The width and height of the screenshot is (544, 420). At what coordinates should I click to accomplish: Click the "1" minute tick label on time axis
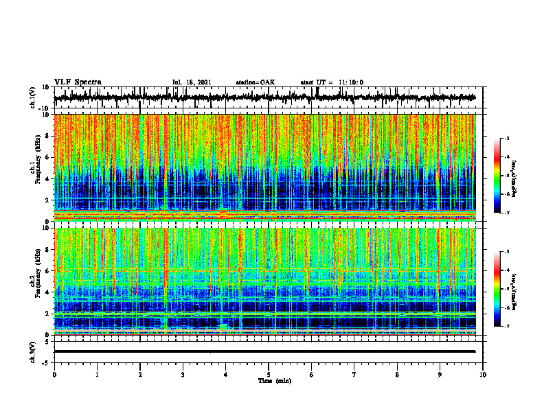click(x=97, y=375)
